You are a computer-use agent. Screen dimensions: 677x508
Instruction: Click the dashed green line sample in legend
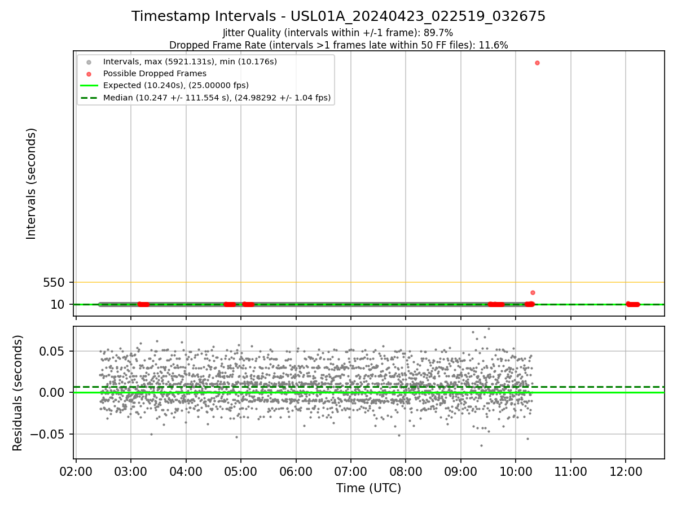(89, 97)
